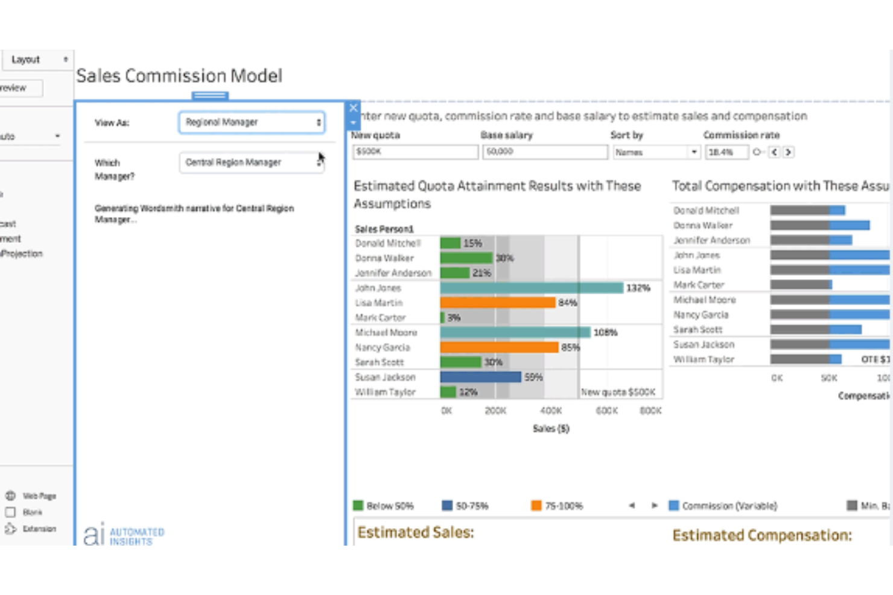The height and width of the screenshot is (595, 893).
Task: Click the back arrow next to the legend
Action: (x=632, y=506)
